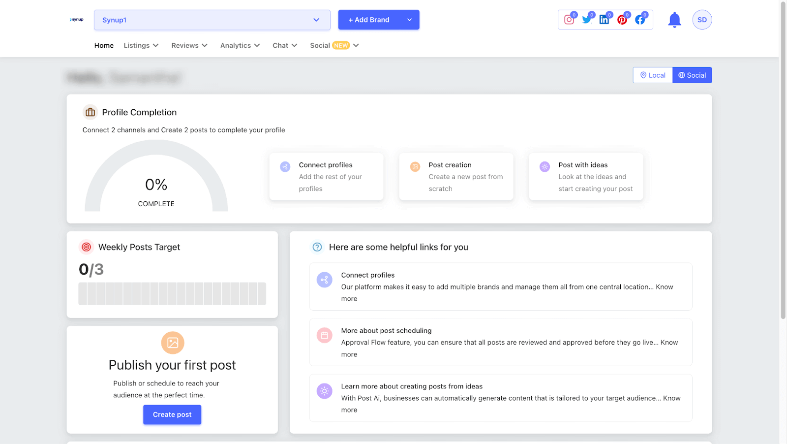Screen dimensions: 787x444
Task: Click the Weekly Posts Target progress bar
Action: coord(172,294)
